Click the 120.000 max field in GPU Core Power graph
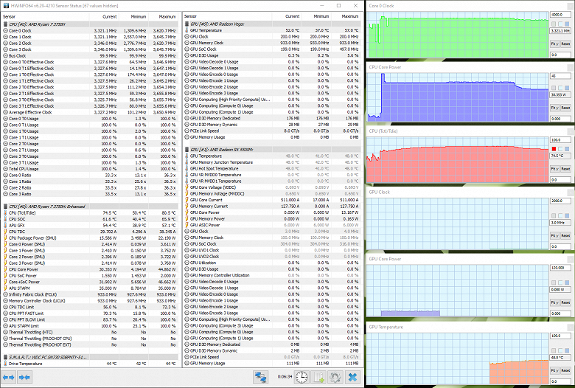The image size is (575, 388). tap(560, 268)
